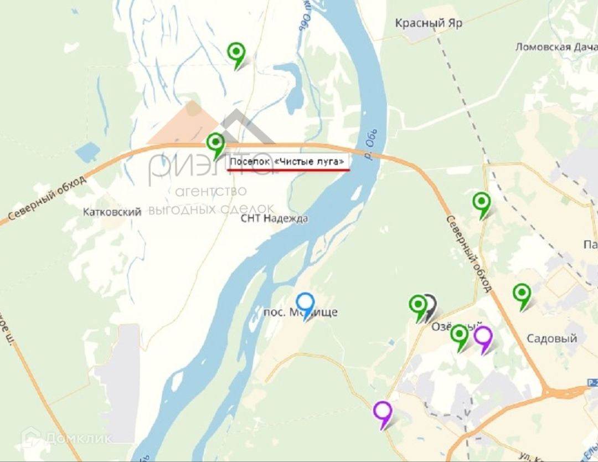Click the Домклик logo watermark
Viewport: 598px width, 462px height.
pyautogui.click(x=67, y=438)
